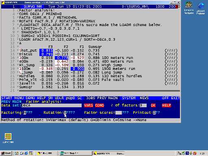
Task: Select DEMO in the Survo soft menu
Action: coord(30,98)
